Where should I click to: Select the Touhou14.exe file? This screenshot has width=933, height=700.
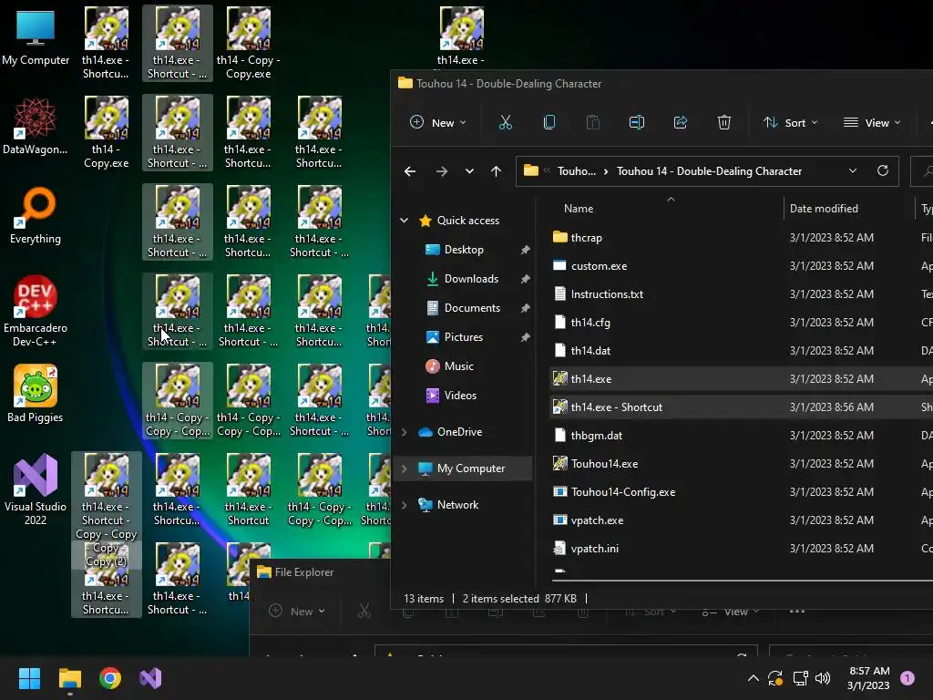coord(604,464)
